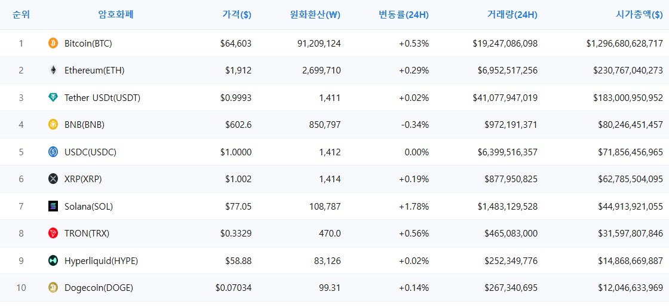Viewport: 669px width, 307px height.
Task: Click the Solana logo icon
Action: (53, 207)
